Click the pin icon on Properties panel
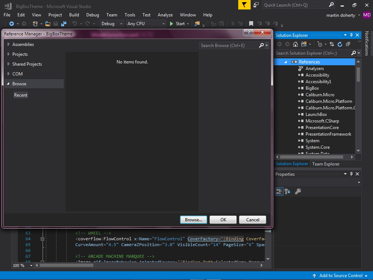 (352, 174)
